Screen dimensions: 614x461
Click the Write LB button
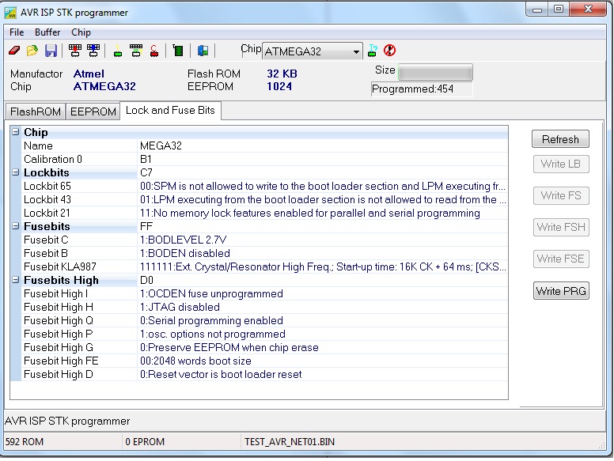[x=561, y=164]
